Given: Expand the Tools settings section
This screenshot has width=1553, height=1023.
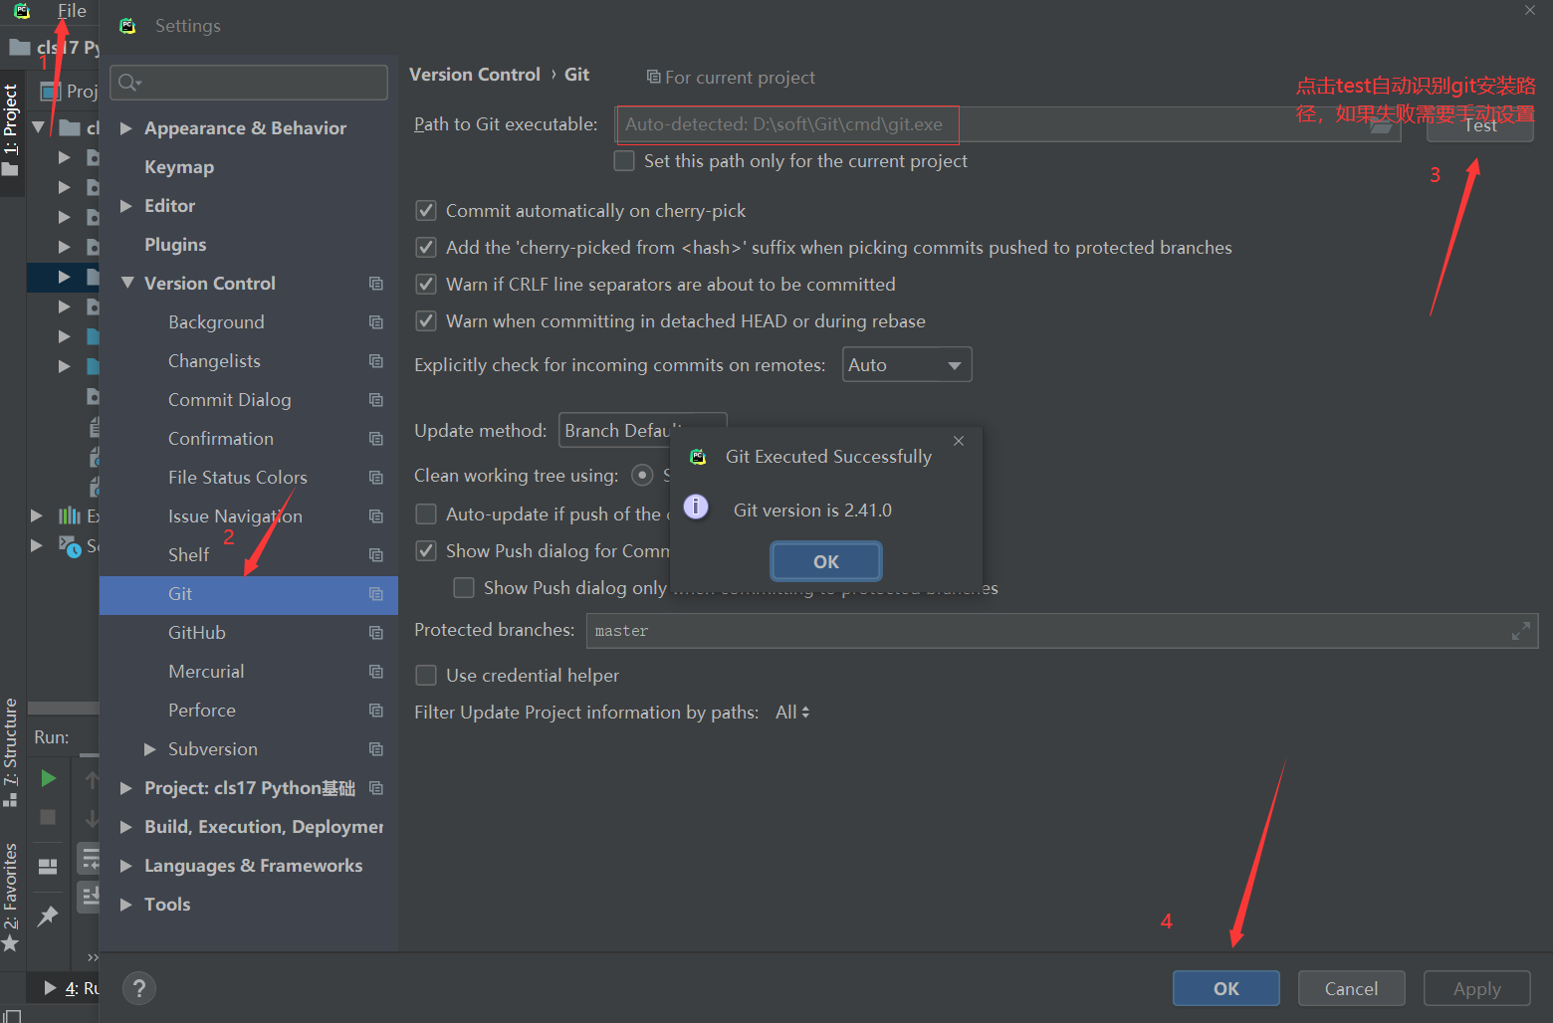Looking at the screenshot, I should [126, 905].
